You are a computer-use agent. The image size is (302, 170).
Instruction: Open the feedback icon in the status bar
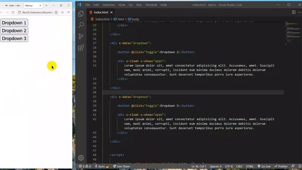pyautogui.click(x=293, y=166)
